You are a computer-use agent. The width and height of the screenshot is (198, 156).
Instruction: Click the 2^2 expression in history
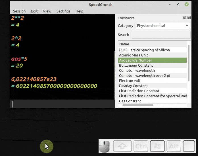tap(16, 38)
